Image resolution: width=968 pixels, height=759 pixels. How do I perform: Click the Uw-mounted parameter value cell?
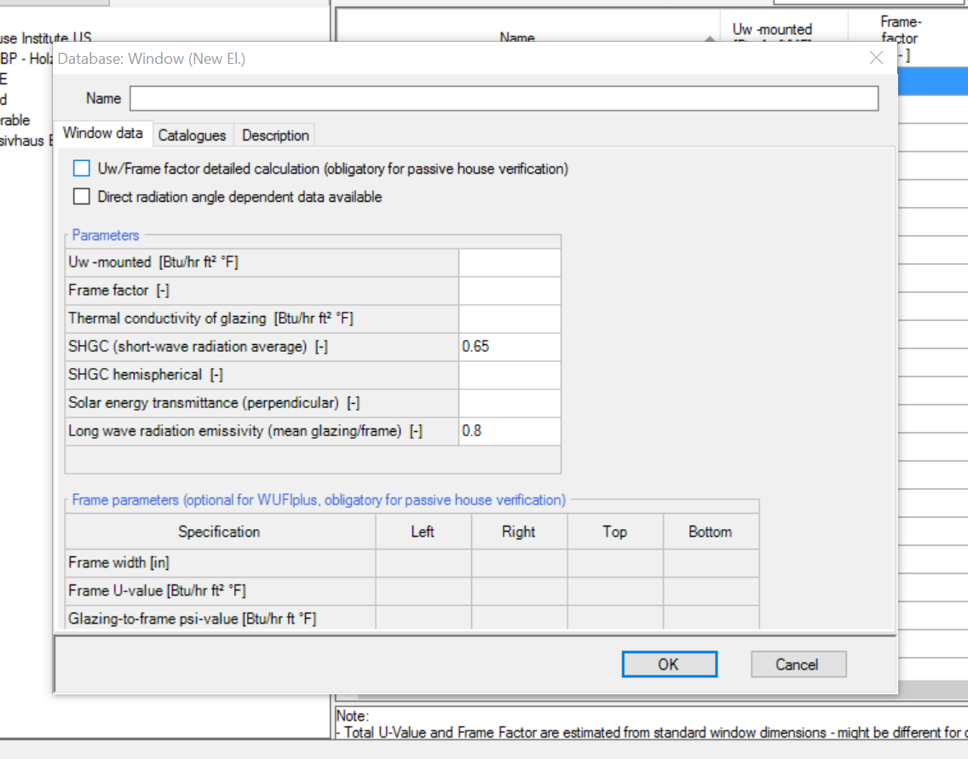pos(509,262)
